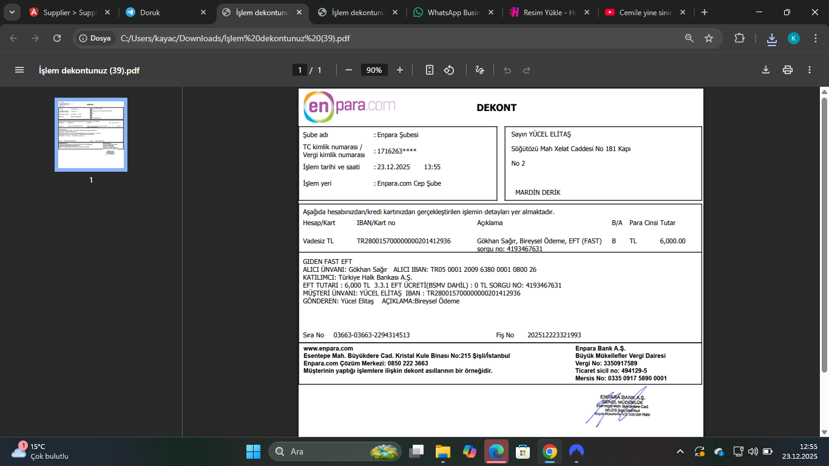The width and height of the screenshot is (829, 466).
Task: Click the DEKONT heading
Action: click(x=496, y=107)
